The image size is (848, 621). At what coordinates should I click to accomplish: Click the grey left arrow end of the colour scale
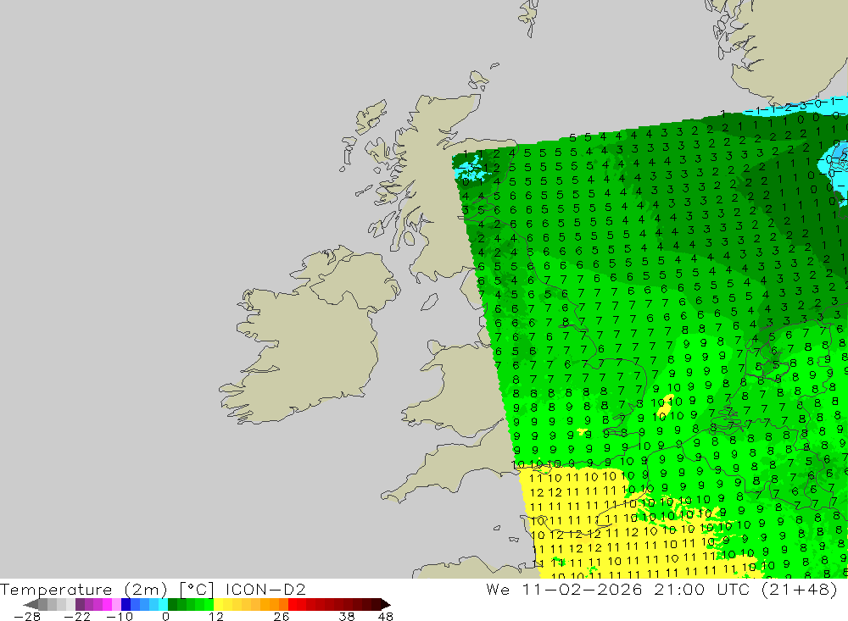coord(31,605)
